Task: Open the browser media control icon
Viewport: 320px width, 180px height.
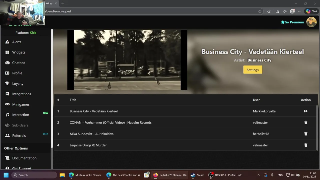Action: [x=277, y=11]
